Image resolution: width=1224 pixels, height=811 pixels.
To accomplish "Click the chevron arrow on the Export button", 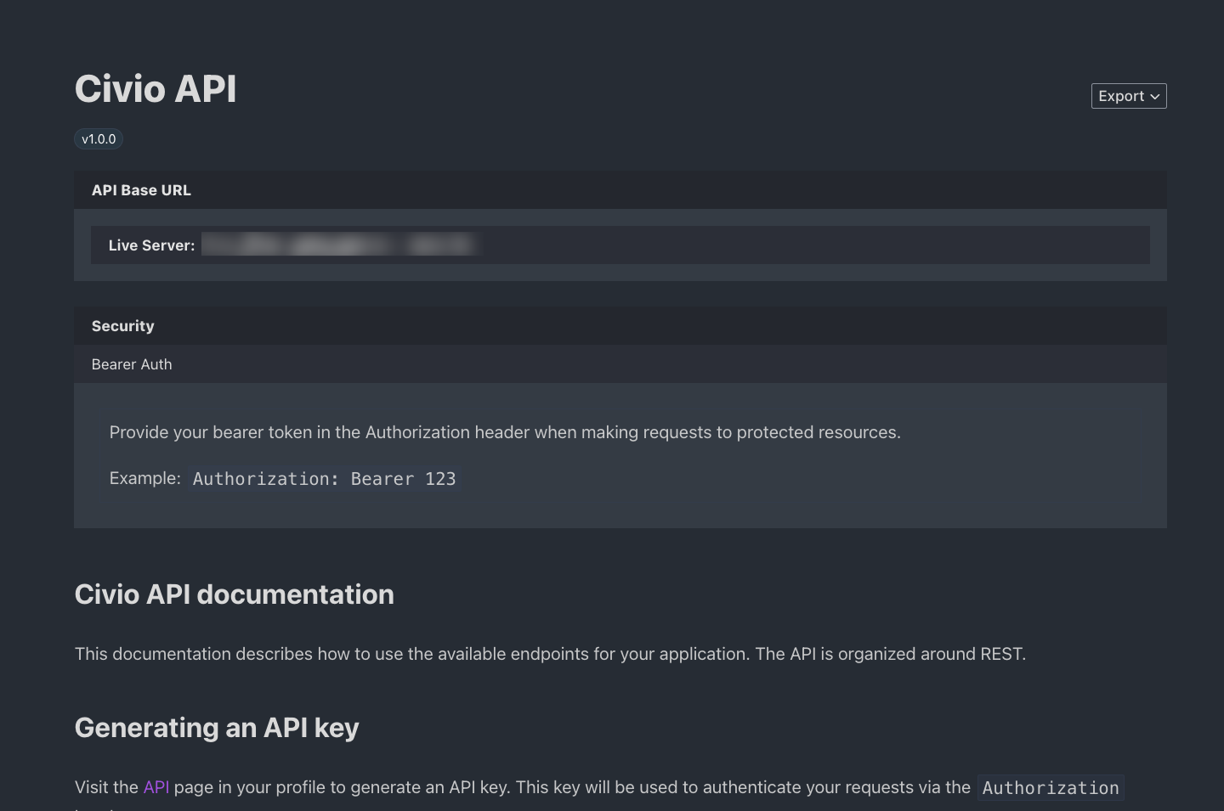I will [x=1154, y=96].
